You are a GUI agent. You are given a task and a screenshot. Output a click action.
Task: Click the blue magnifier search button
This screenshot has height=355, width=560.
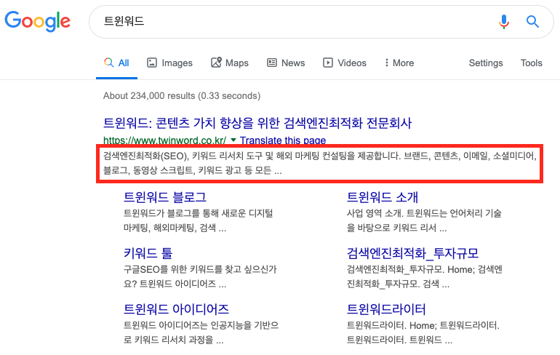(532, 22)
